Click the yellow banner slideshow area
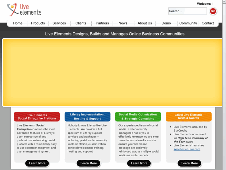 point(113,72)
